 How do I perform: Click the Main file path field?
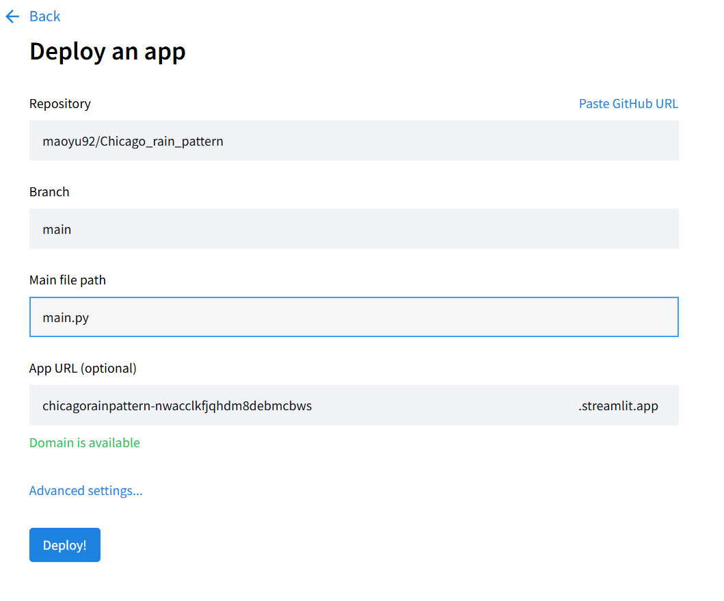point(353,317)
